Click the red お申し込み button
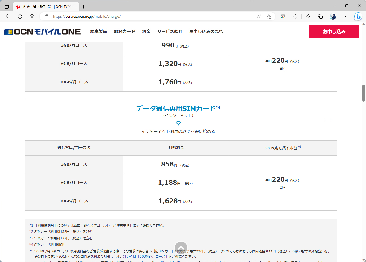Viewport: 366px width, 262px height. click(x=334, y=32)
